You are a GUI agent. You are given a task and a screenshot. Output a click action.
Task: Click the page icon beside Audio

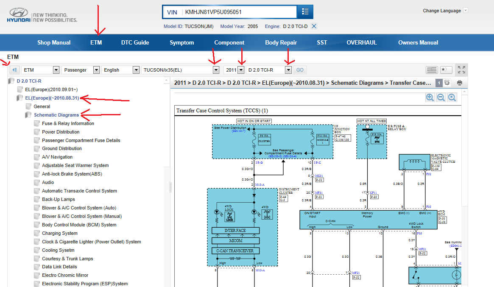(x=37, y=182)
